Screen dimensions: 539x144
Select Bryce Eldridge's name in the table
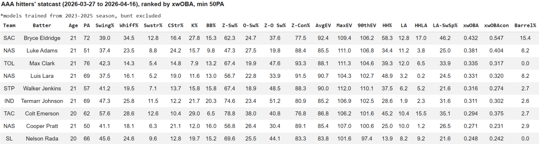42,38
